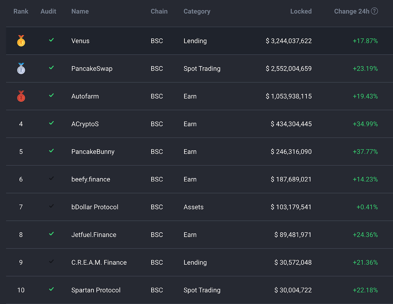The width and height of the screenshot is (393, 304).
Task: Click the dark audit checkmark for bDollar Protocol
Action: click(x=51, y=206)
